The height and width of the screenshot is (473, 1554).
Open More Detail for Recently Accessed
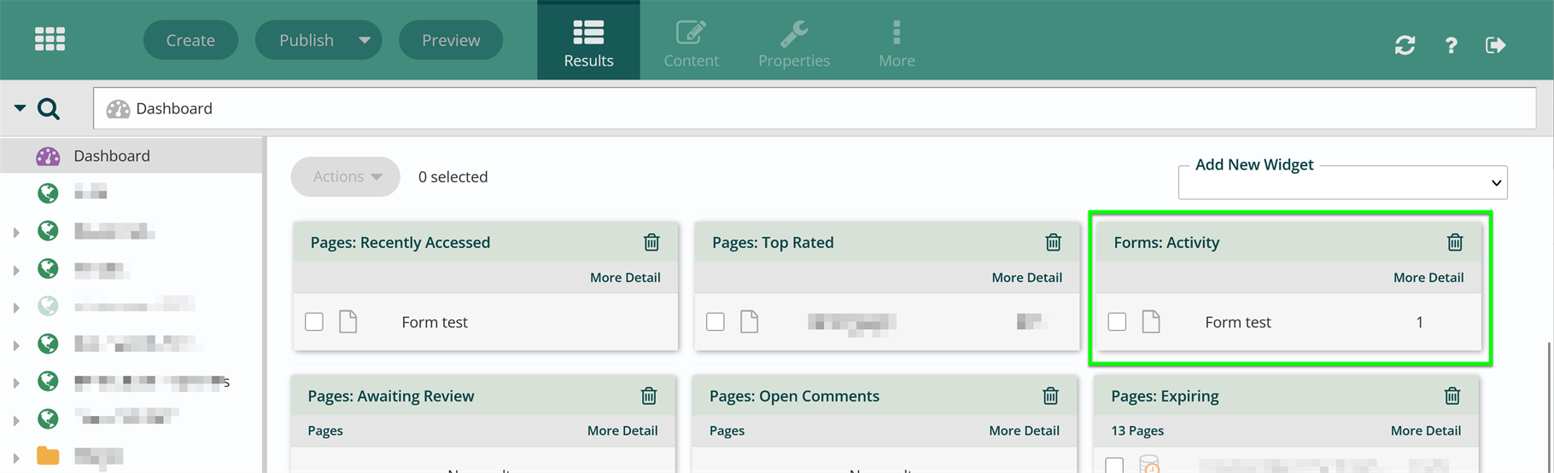(625, 278)
